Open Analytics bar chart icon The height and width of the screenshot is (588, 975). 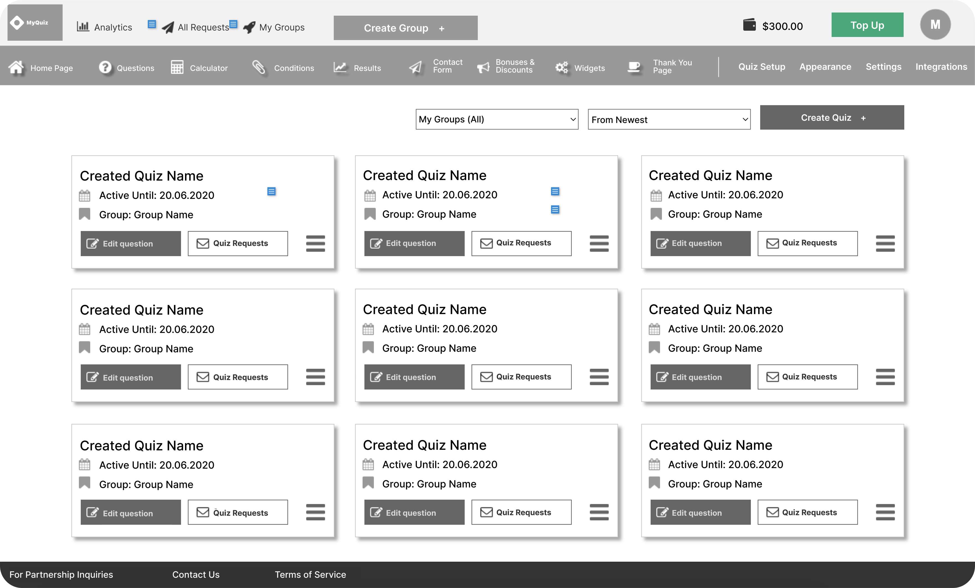click(83, 27)
